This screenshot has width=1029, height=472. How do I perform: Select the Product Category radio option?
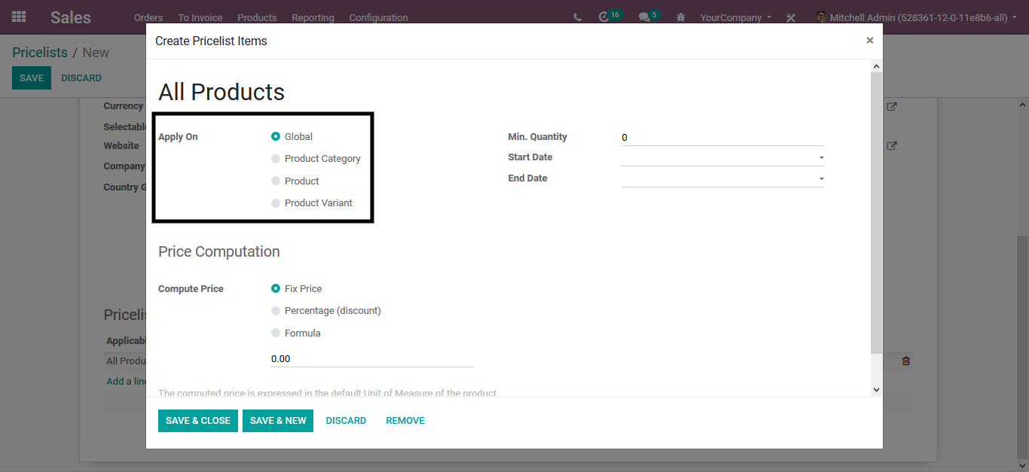coord(276,159)
